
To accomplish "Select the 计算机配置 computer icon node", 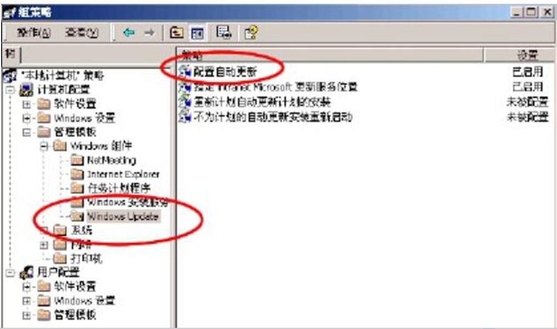I will pyautogui.click(x=26, y=90).
